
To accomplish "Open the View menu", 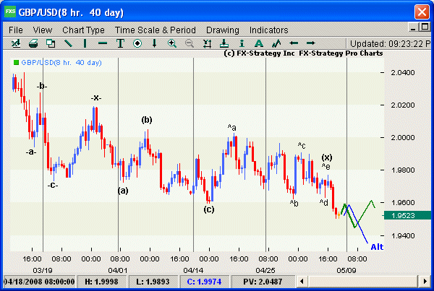I will pos(43,30).
